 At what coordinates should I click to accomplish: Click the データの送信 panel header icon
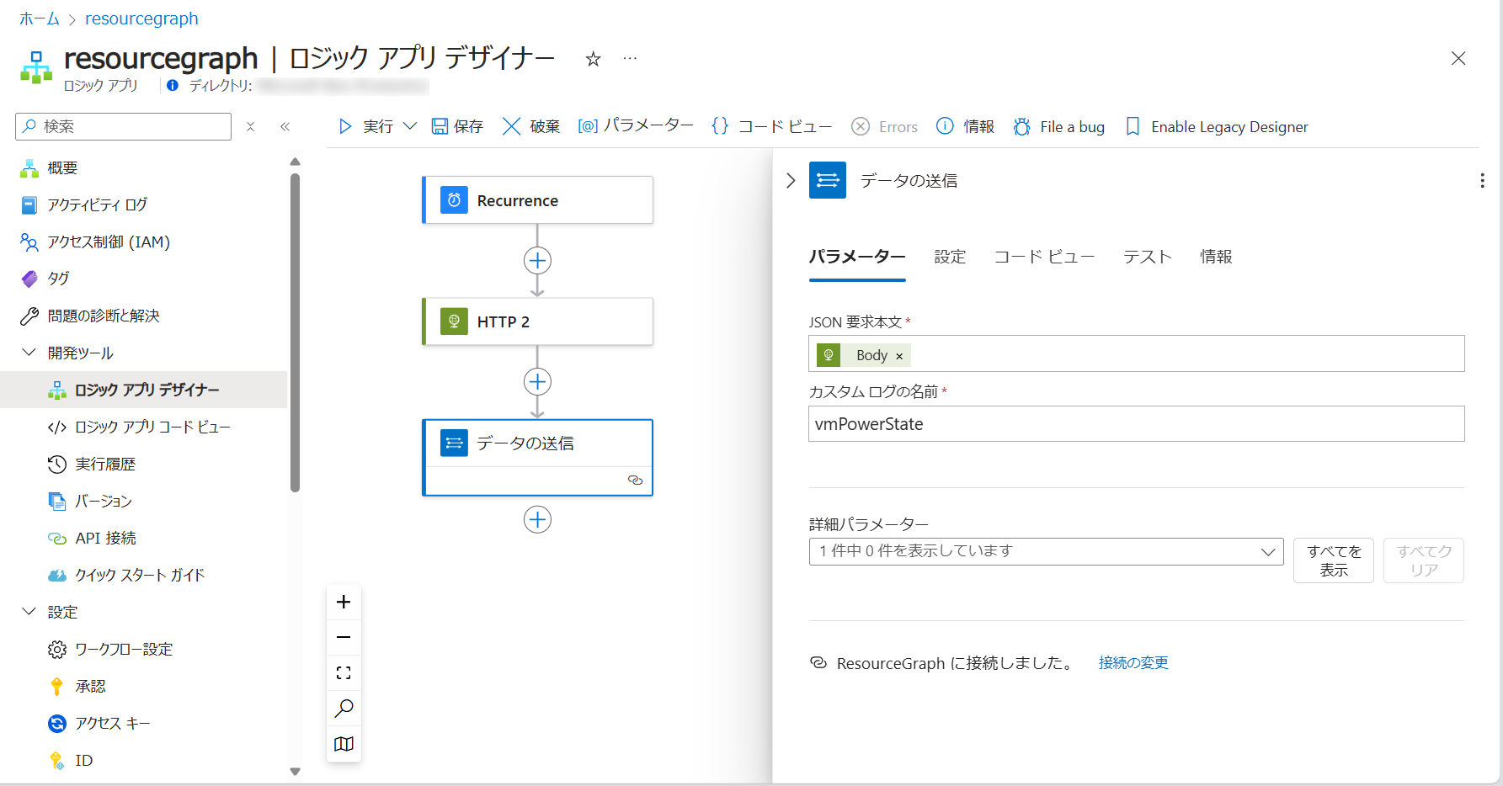pyautogui.click(x=828, y=180)
